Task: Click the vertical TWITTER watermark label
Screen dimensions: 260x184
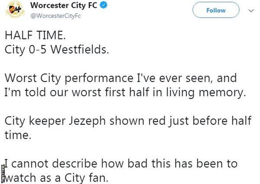Action: (3, 173)
